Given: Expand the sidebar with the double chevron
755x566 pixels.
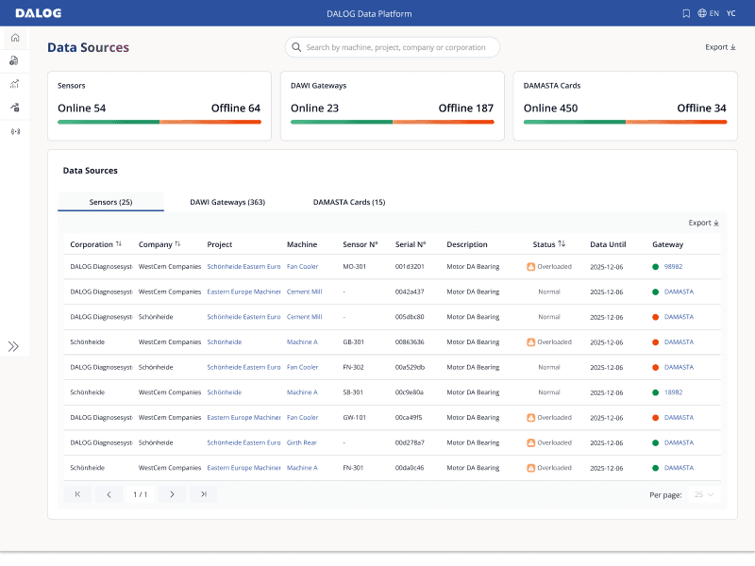Looking at the screenshot, I should click(13, 346).
